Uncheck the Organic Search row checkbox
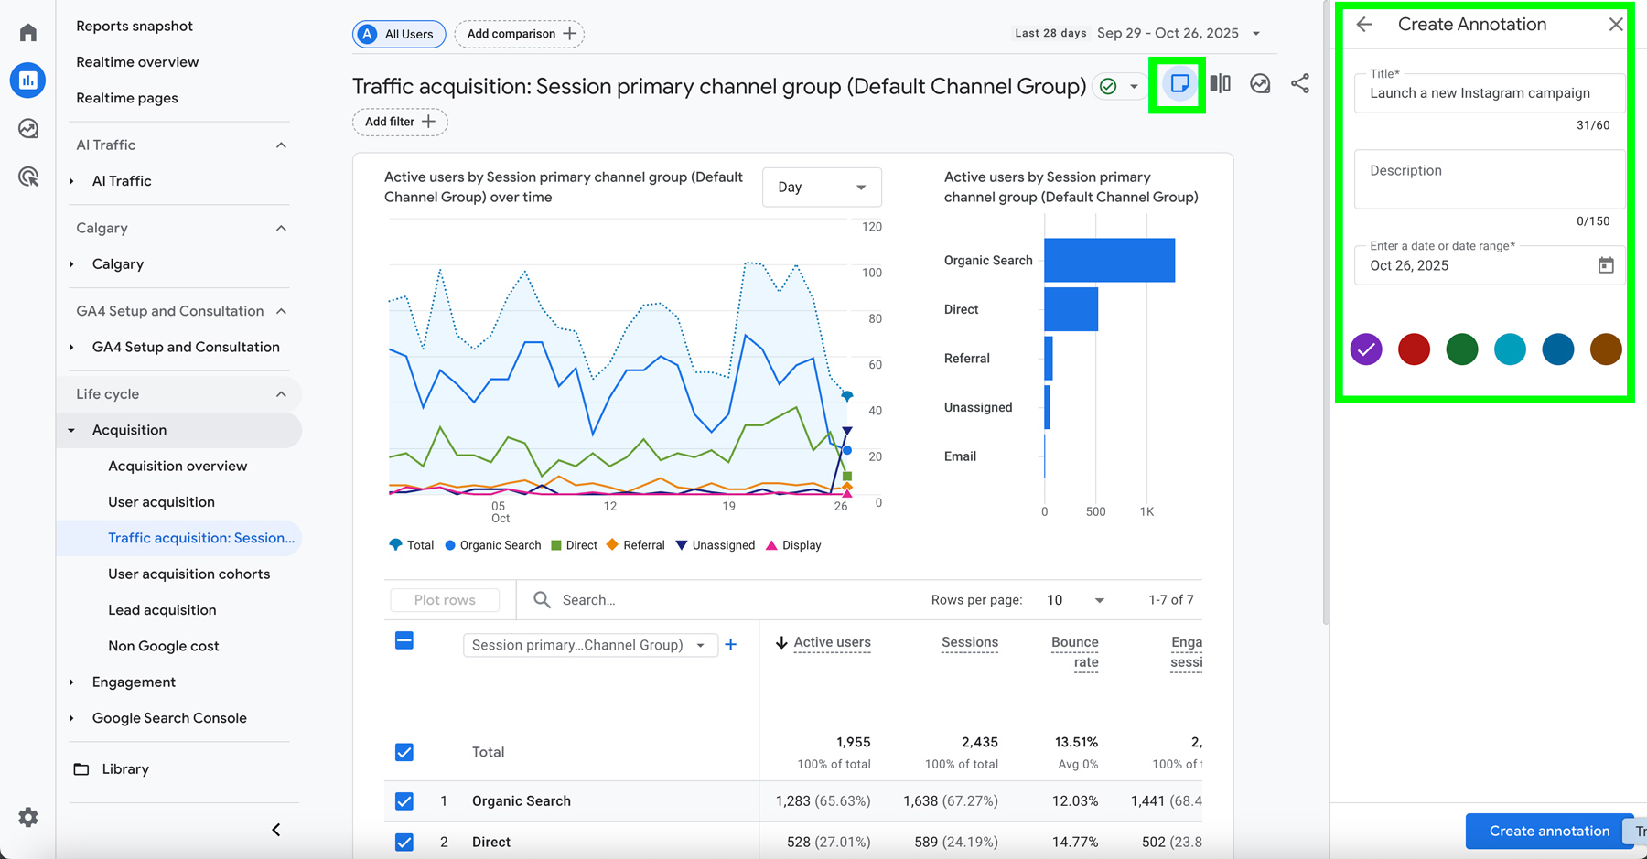 point(404,800)
